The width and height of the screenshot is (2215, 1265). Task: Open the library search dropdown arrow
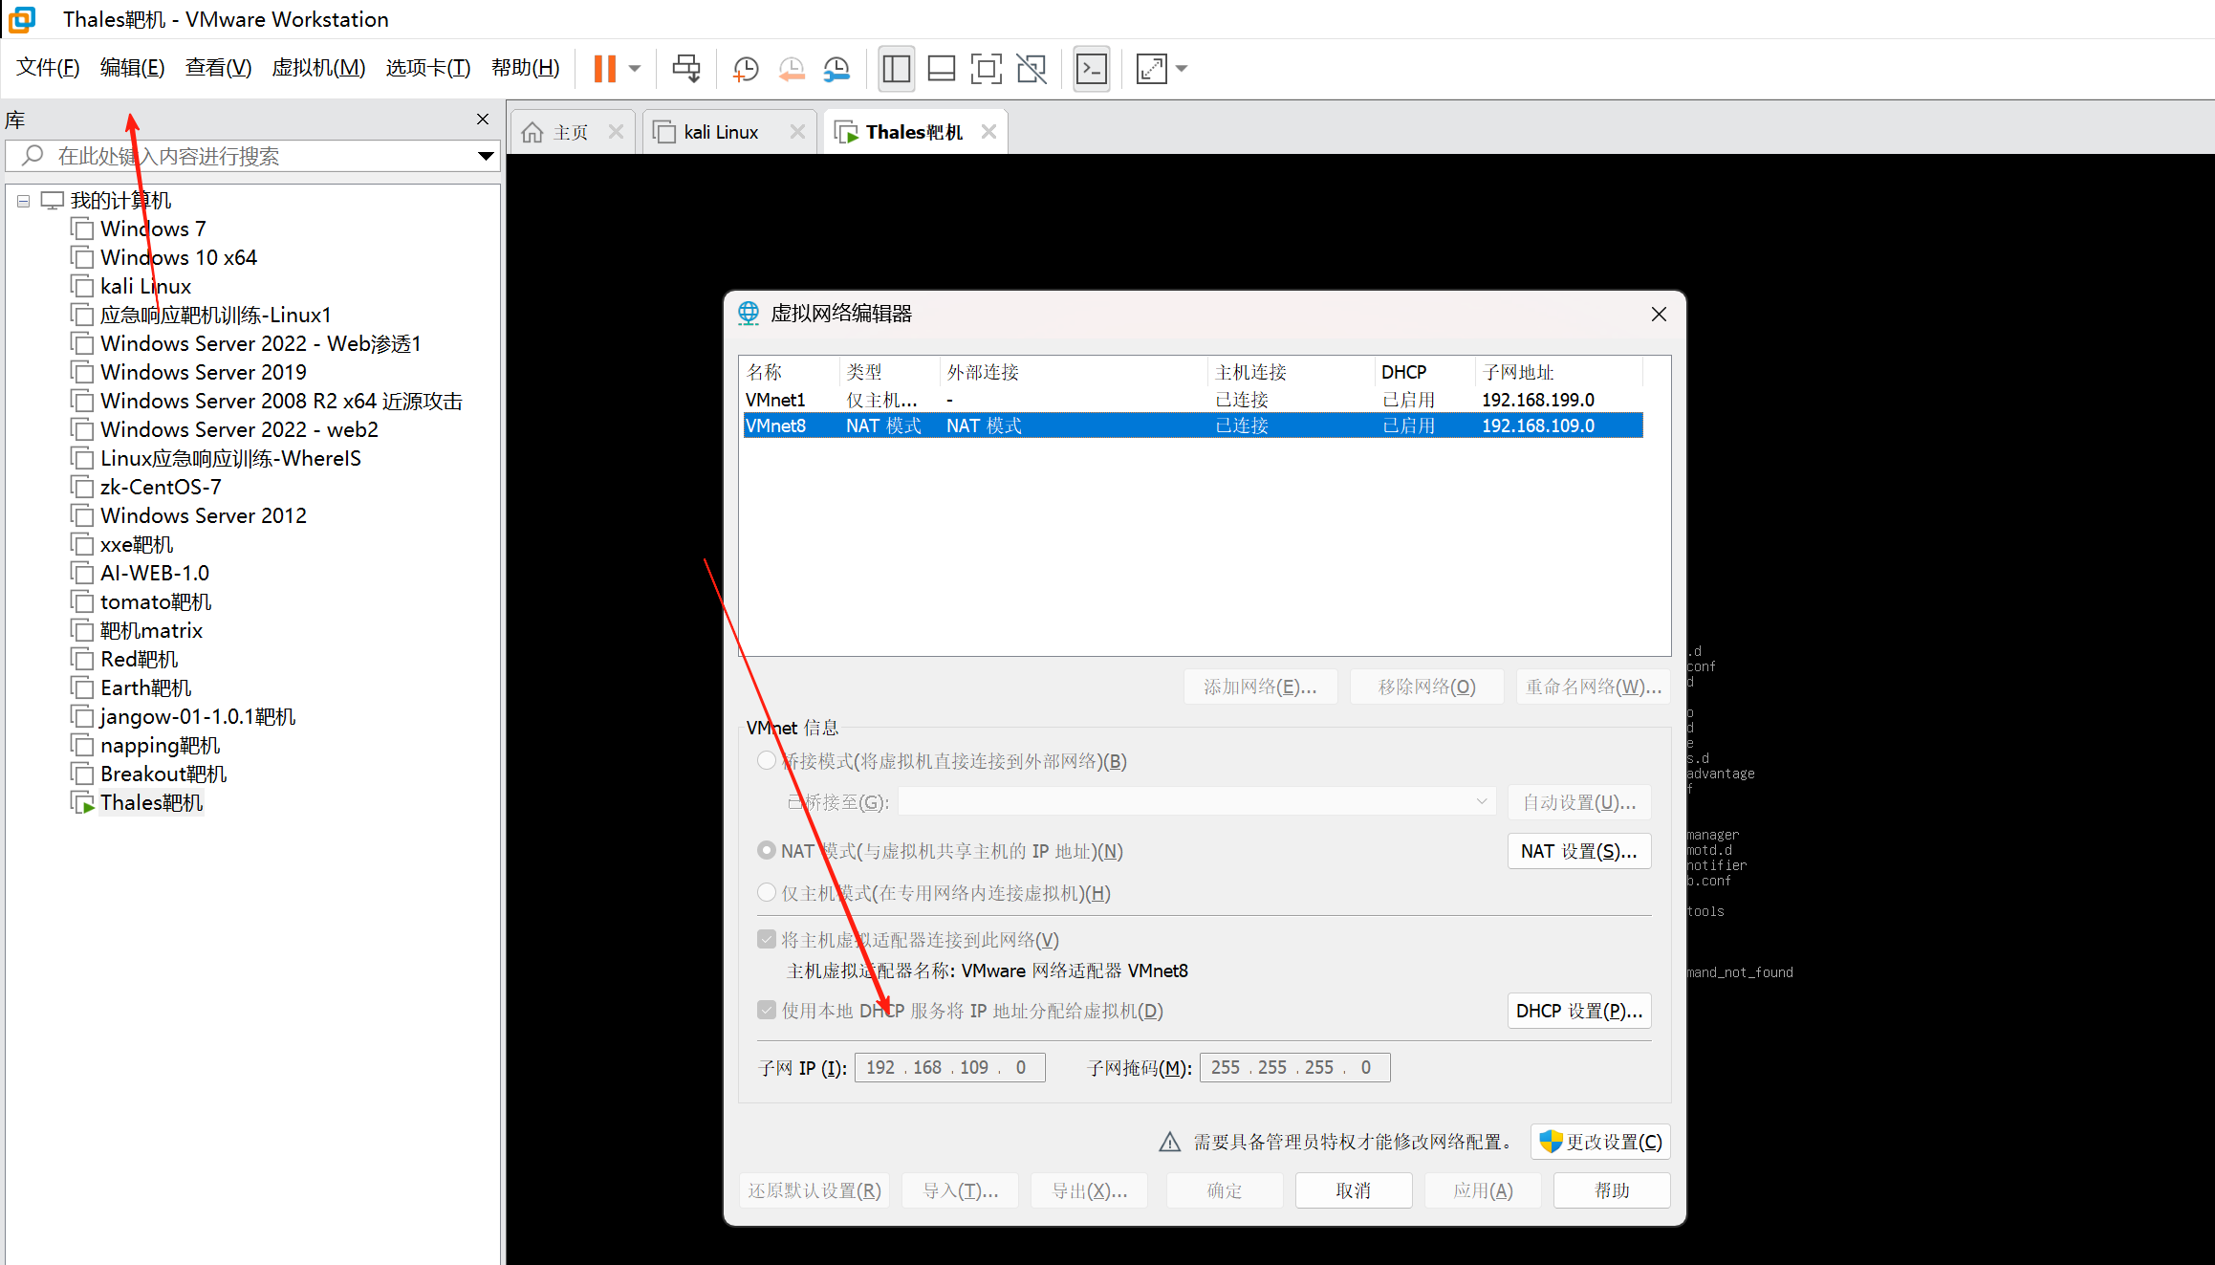point(486,156)
